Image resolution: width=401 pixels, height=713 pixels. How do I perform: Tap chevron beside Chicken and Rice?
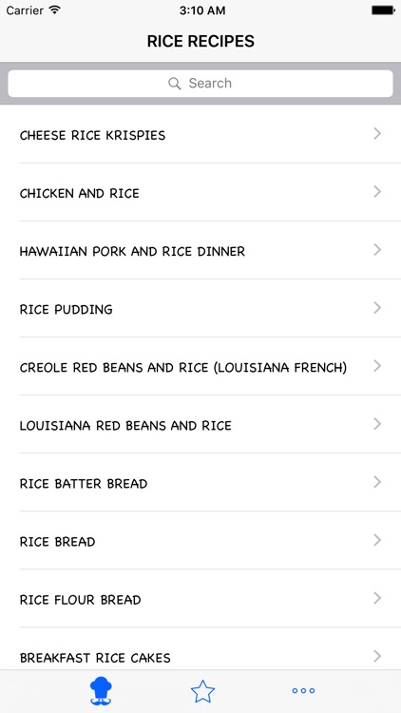click(377, 192)
